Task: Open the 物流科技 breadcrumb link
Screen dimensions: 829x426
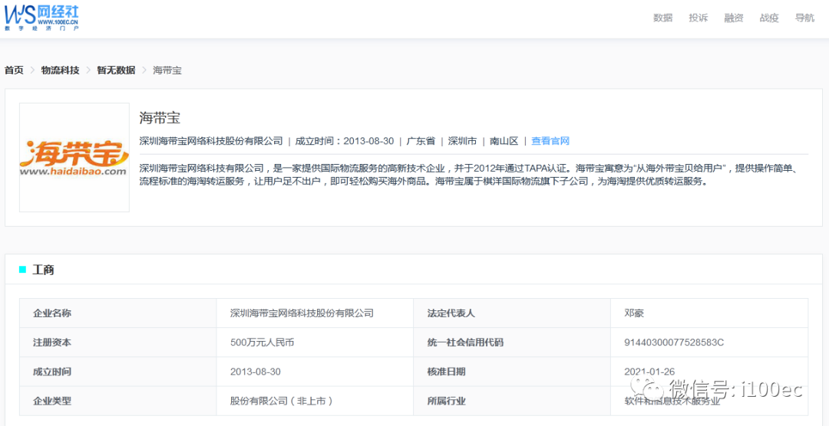Action: click(61, 70)
